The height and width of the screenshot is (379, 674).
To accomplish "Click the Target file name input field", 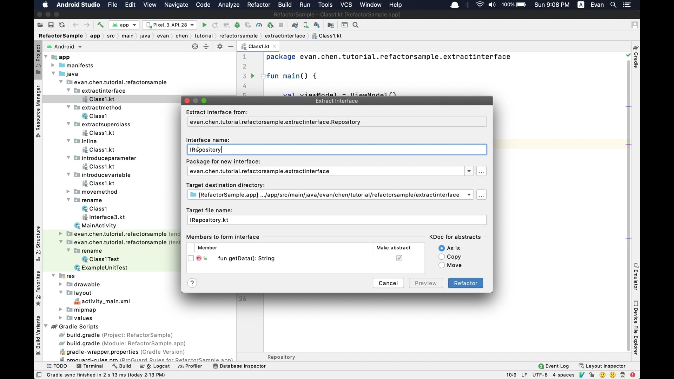I will pos(336,220).
